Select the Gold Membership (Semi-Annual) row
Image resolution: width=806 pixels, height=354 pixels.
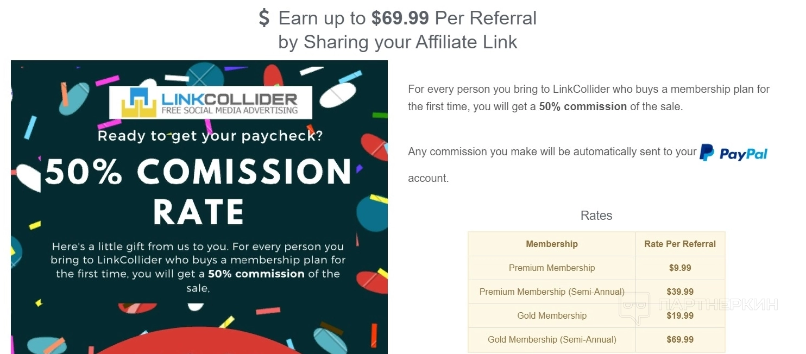coord(551,340)
